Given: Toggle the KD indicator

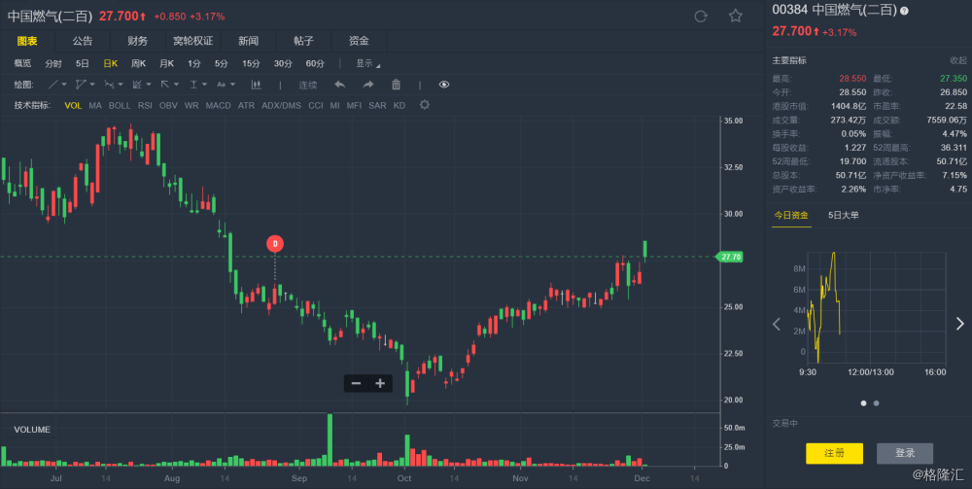Looking at the screenshot, I should 399,105.
